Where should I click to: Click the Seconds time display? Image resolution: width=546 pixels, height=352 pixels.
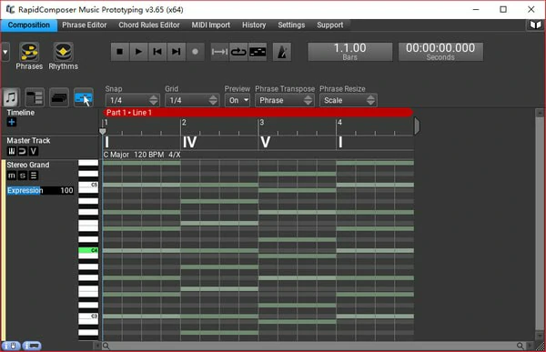tap(440, 52)
